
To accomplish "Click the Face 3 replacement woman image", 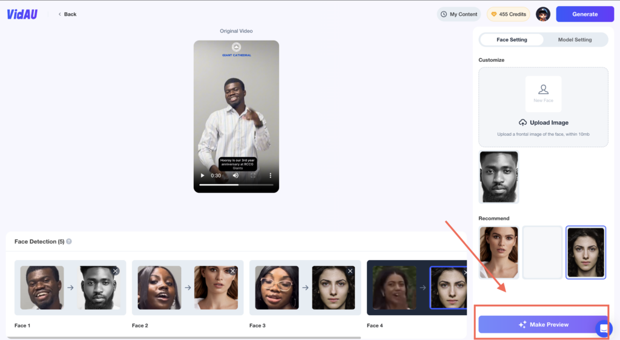I will click(334, 288).
